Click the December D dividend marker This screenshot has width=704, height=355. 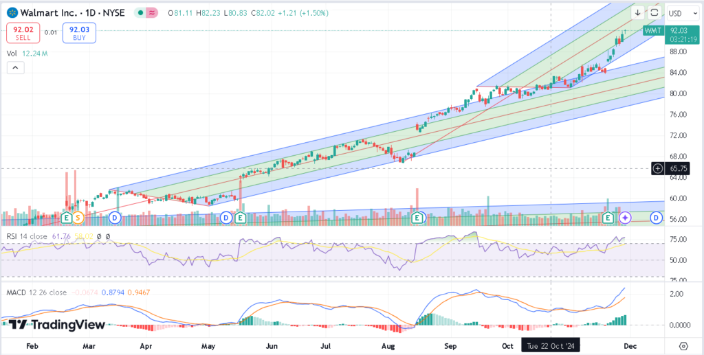coord(657,218)
